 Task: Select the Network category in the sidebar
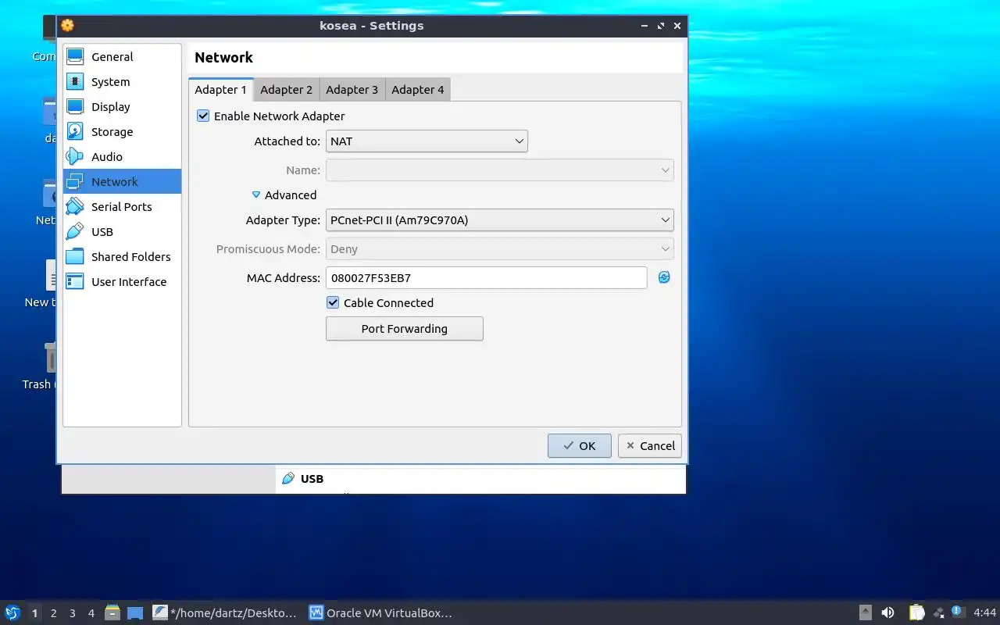122,182
